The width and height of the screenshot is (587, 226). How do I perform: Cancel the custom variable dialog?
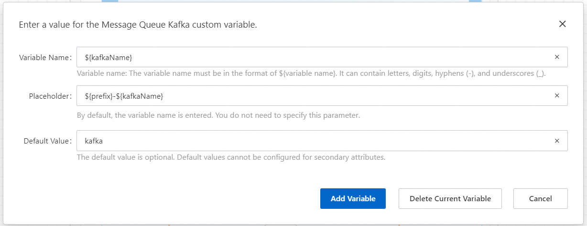pos(540,199)
